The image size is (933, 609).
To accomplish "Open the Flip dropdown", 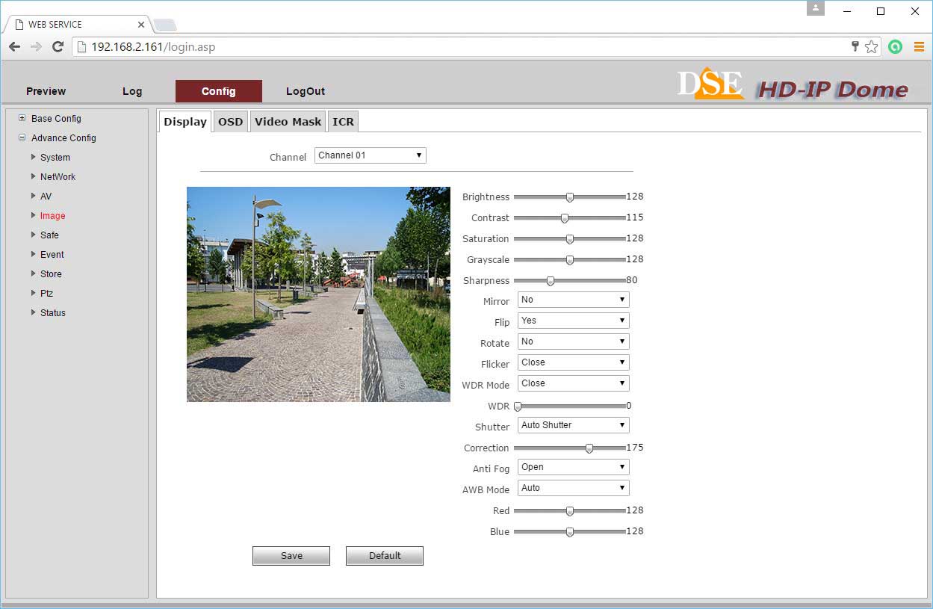I will click(573, 321).
